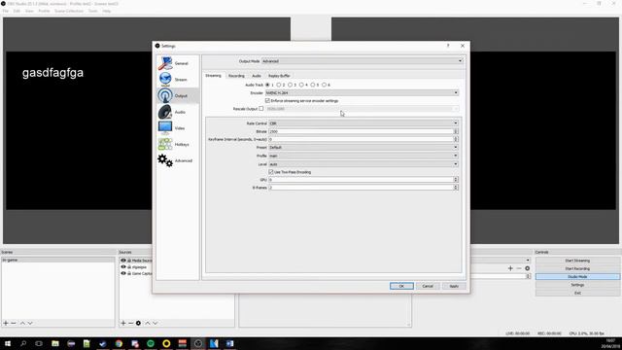The height and width of the screenshot is (350, 622).
Task: Remove scene transition with minus icon
Action: tap(519, 268)
